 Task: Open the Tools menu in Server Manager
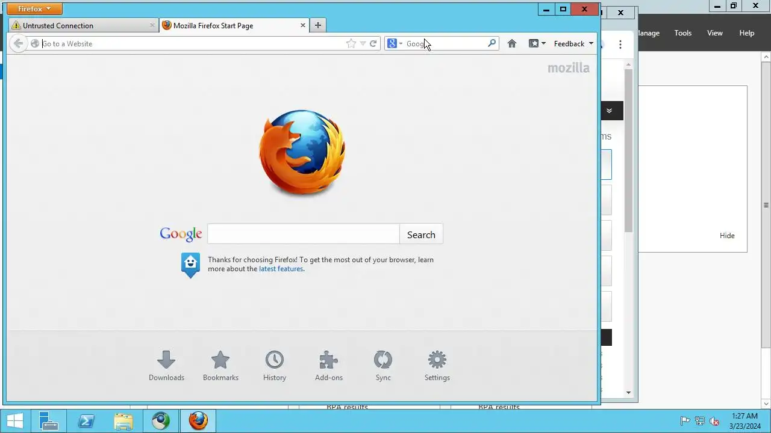[683, 33]
